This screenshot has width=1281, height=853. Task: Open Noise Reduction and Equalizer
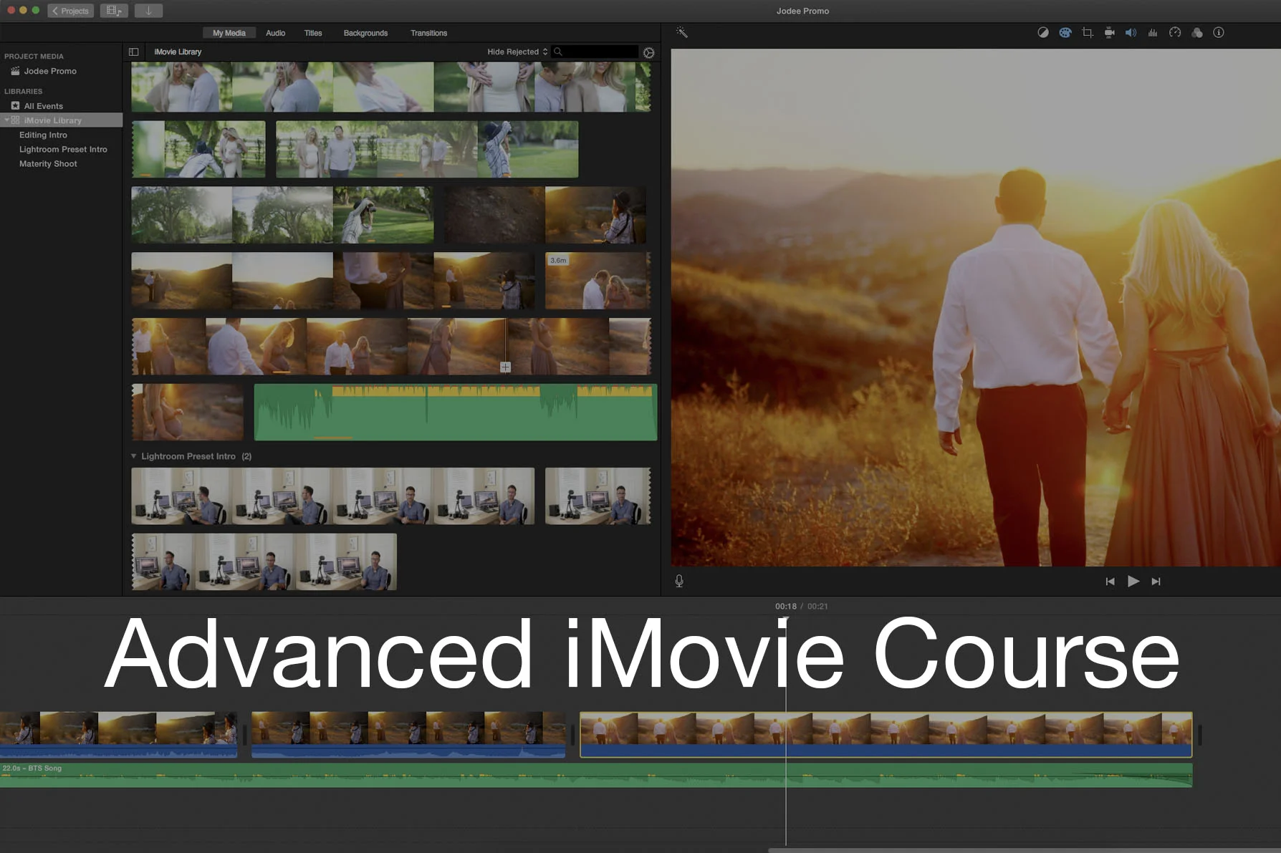[1153, 32]
